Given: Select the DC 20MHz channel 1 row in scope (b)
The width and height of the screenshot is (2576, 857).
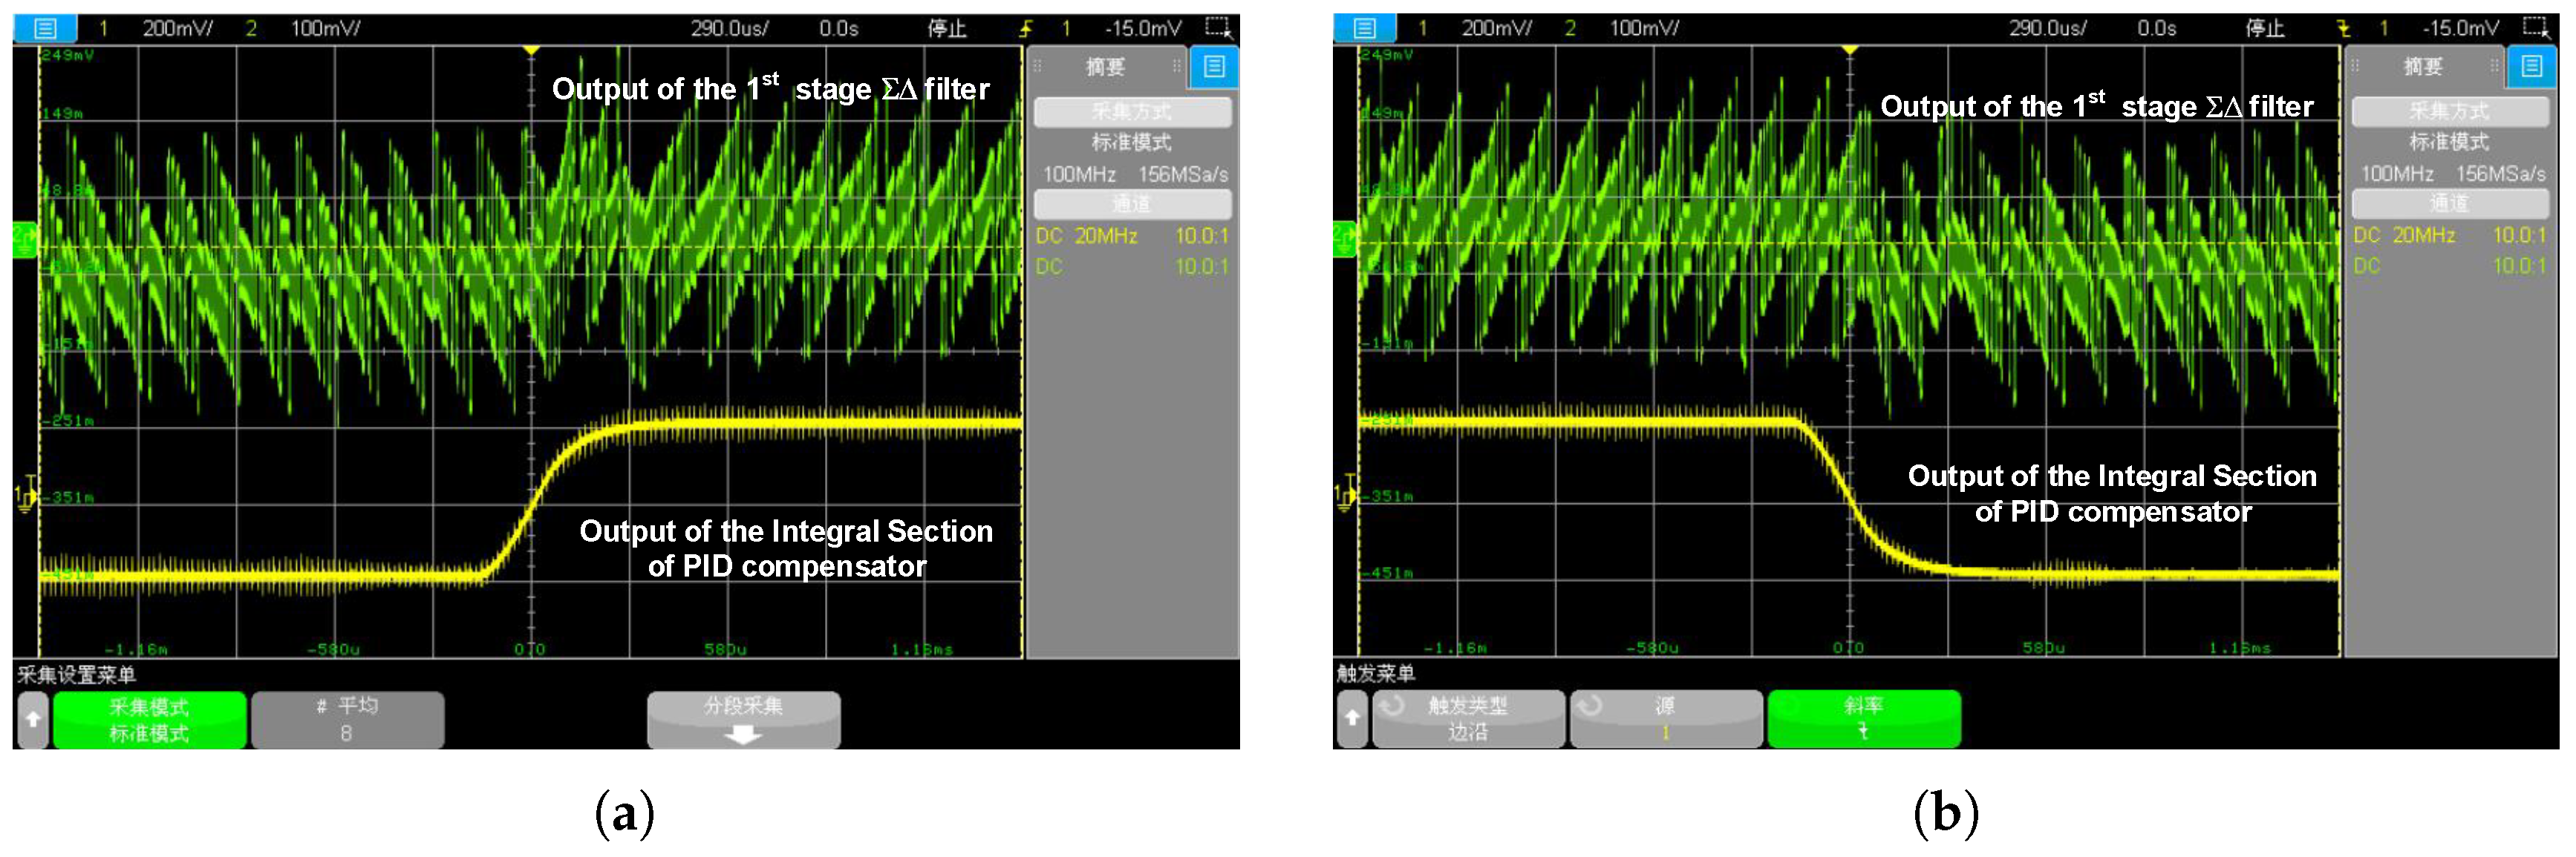Looking at the screenshot, I should pyautogui.click(x=2450, y=236).
